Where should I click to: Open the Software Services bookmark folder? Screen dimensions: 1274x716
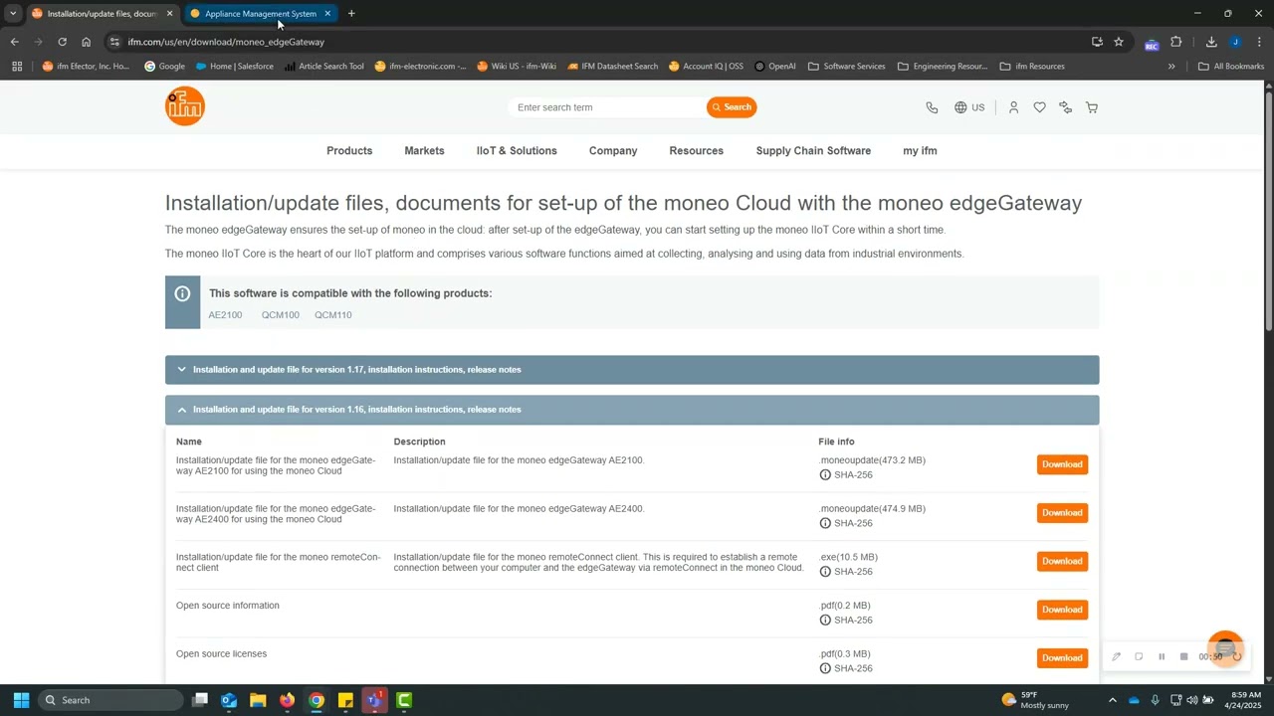pyautogui.click(x=846, y=67)
